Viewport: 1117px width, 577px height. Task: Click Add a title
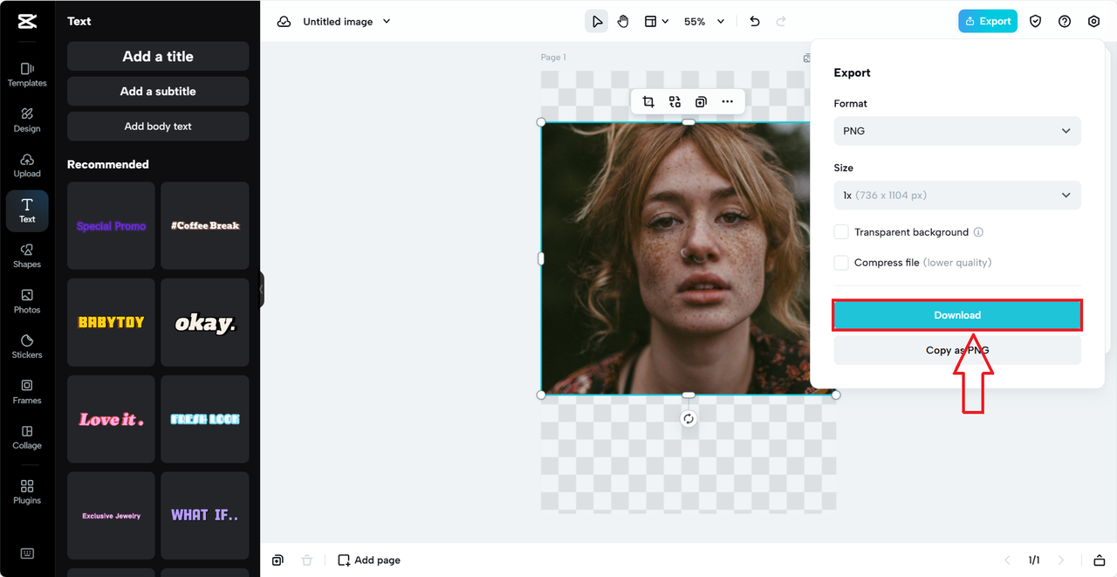point(158,56)
